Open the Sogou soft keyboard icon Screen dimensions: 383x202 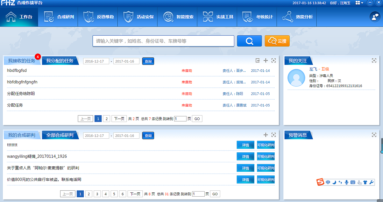pos(353,182)
